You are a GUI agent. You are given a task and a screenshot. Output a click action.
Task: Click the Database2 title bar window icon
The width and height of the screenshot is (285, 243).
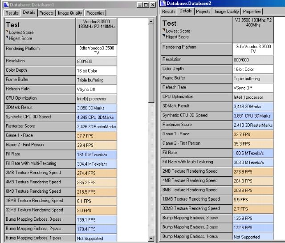click(x=162, y=3)
